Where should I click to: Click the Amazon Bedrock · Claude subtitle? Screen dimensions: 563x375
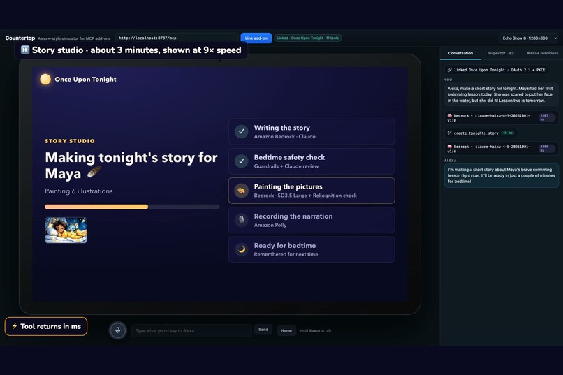[285, 137]
